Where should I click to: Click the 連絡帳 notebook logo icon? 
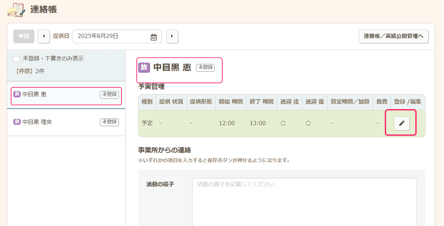tap(16, 10)
